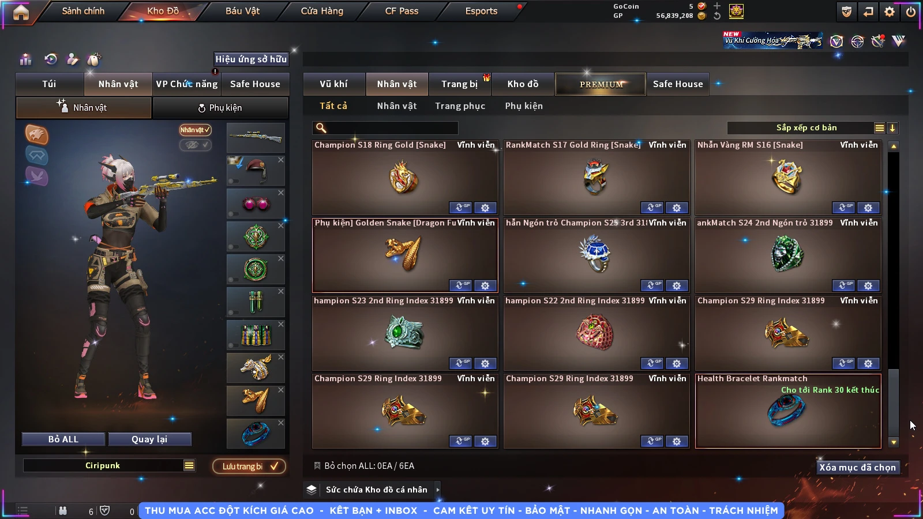The width and height of the screenshot is (923, 519).
Task: Add GoCoin with the plus icon
Action: (717, 6)
